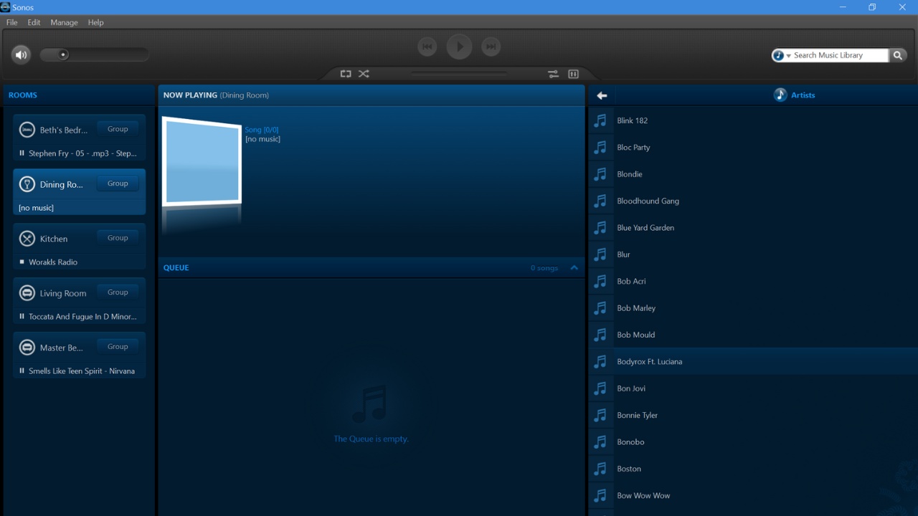Click the Beth's Bedroom room icon
Image resolution: width=918 pixels, height=516 pixels.
coord(27,130)
